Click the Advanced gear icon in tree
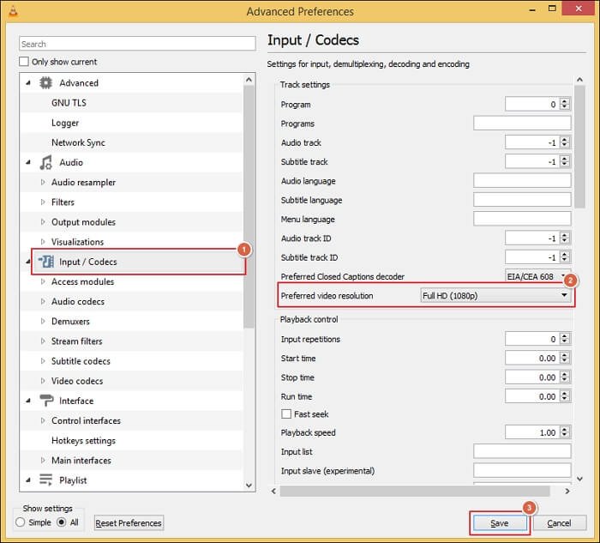 click(46, 83)
